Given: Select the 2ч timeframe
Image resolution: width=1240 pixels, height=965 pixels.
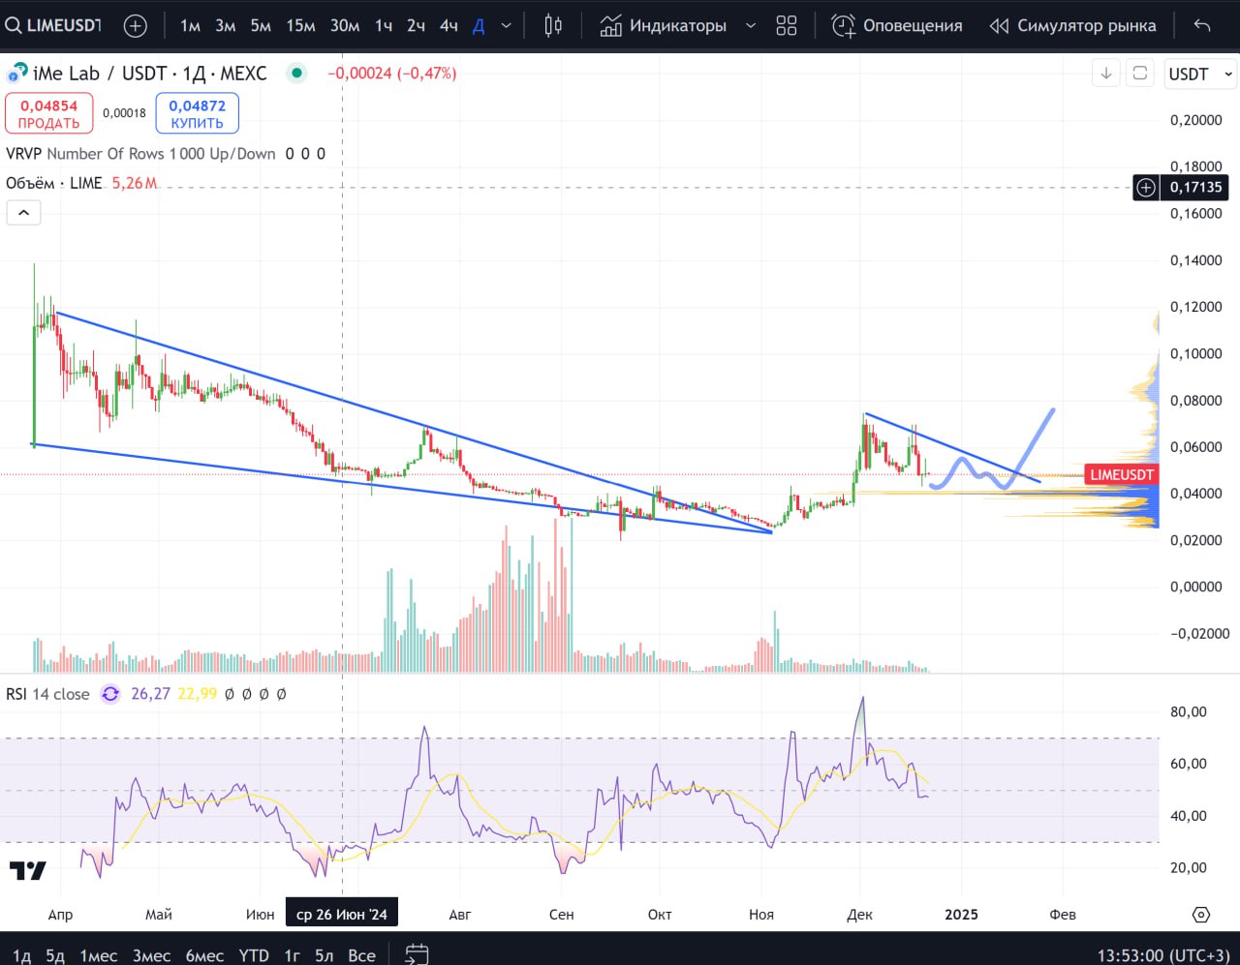Looking at the screenshot, I should click(x=416, y=26).
